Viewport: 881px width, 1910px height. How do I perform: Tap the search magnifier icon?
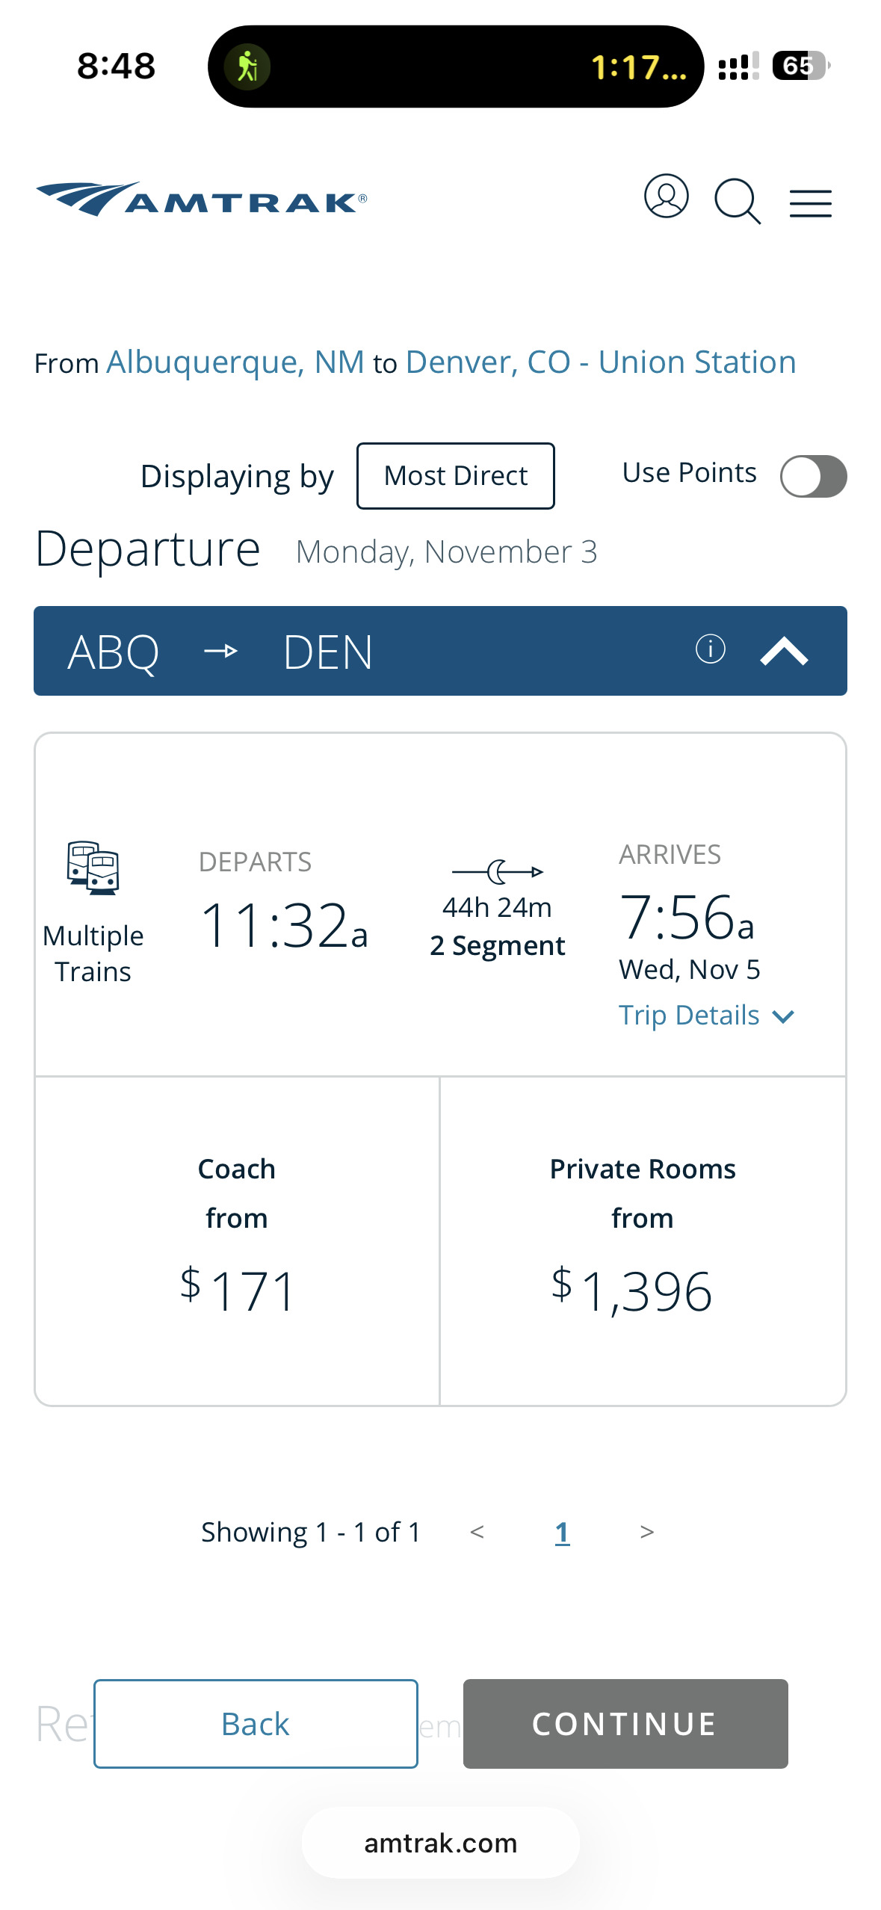[x=737, y=201]
